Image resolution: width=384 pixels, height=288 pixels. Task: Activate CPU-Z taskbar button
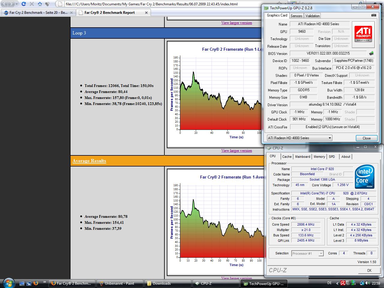(216, 283)
